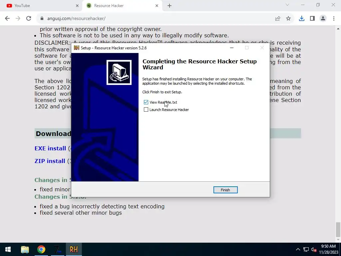Share this page from address bar

[278, 19]
